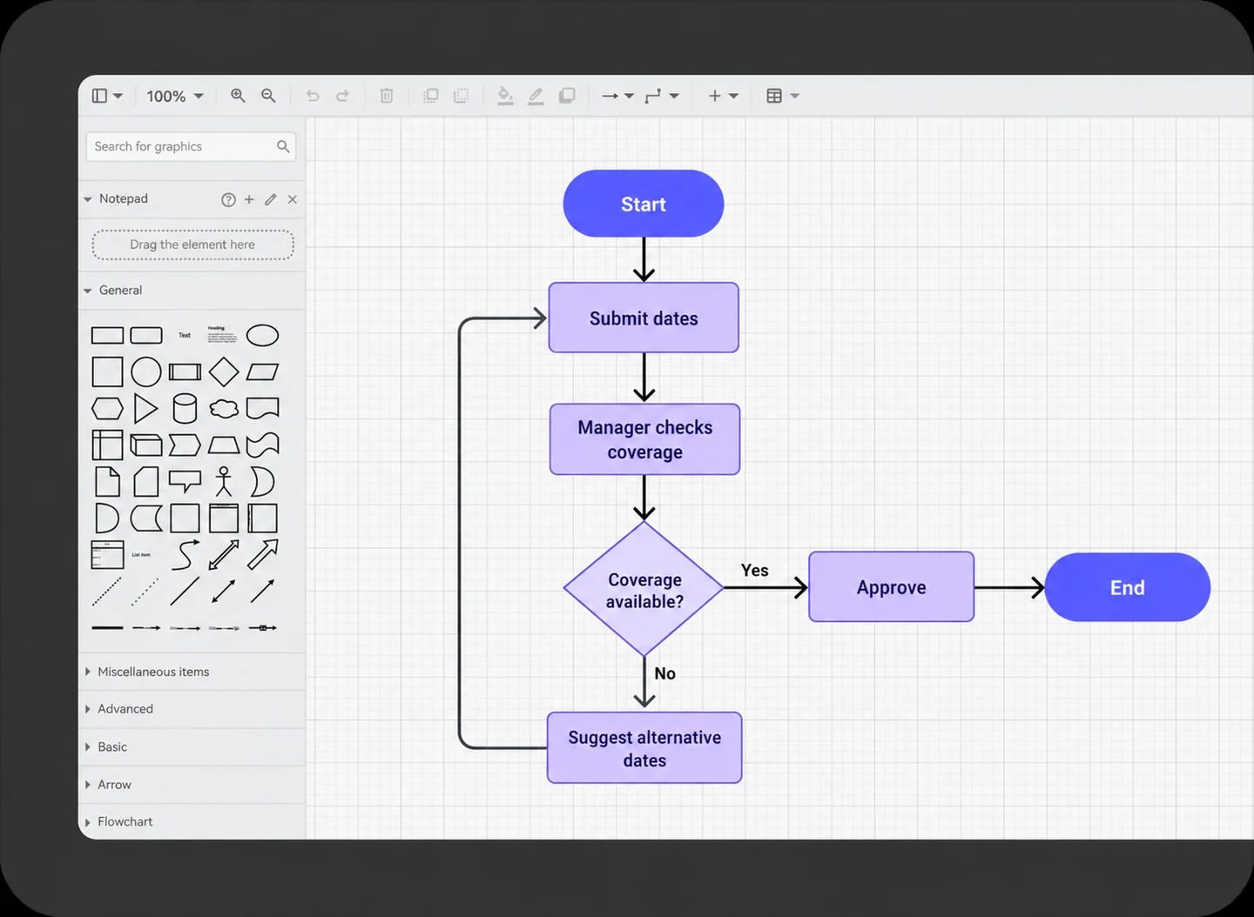This screenshot has height=917, width=1254.
Task: Open the plus insert dropdown
Action: point(723,96)
